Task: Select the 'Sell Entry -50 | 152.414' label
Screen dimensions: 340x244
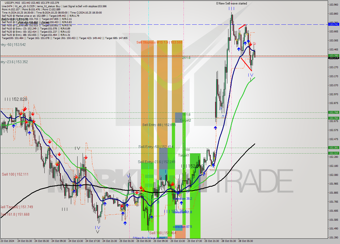Action: click(156, 147)
